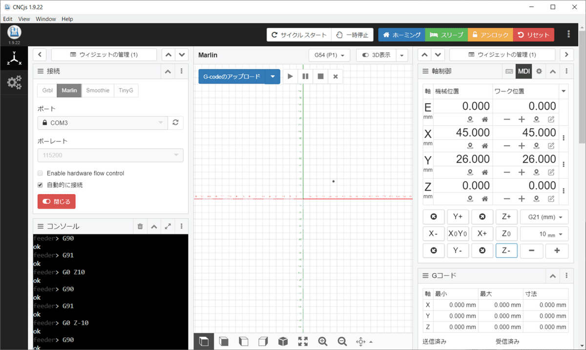Stop the G-code job

pos(320,77)
